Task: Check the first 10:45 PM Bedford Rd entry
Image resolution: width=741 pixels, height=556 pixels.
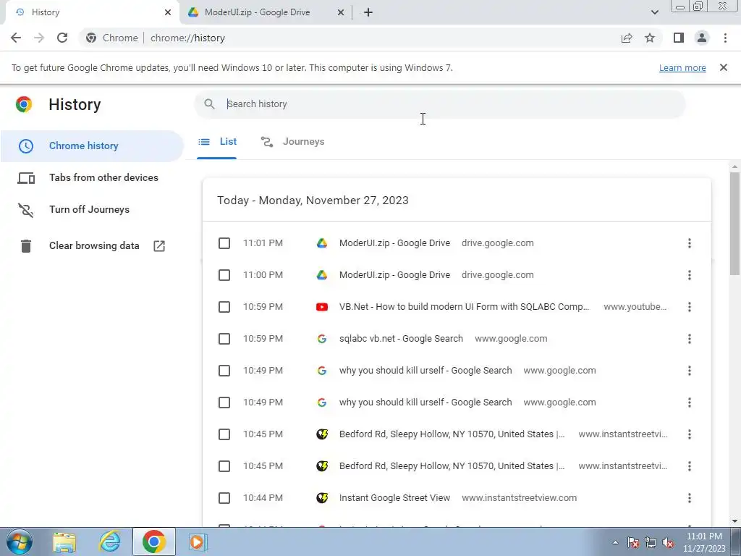Action: [x=224, y=434]
